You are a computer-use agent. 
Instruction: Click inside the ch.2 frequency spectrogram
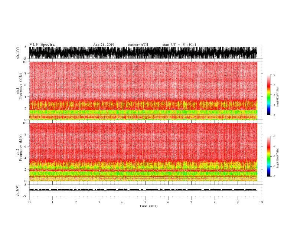point(143,152)
